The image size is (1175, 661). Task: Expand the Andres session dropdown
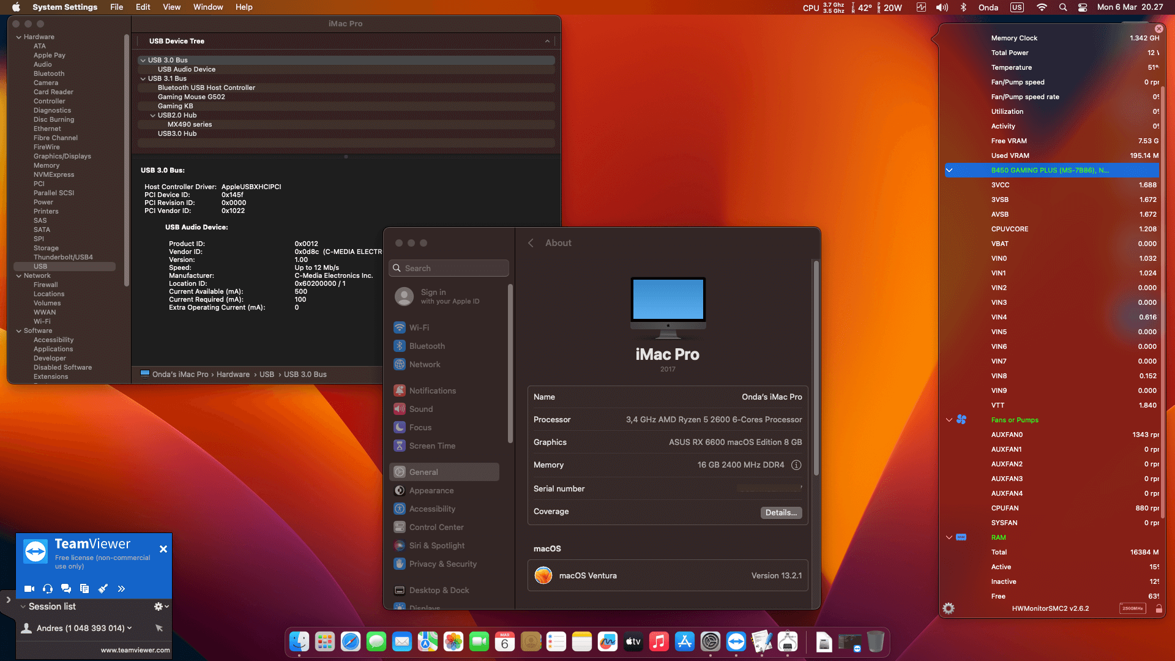[129, 628]
